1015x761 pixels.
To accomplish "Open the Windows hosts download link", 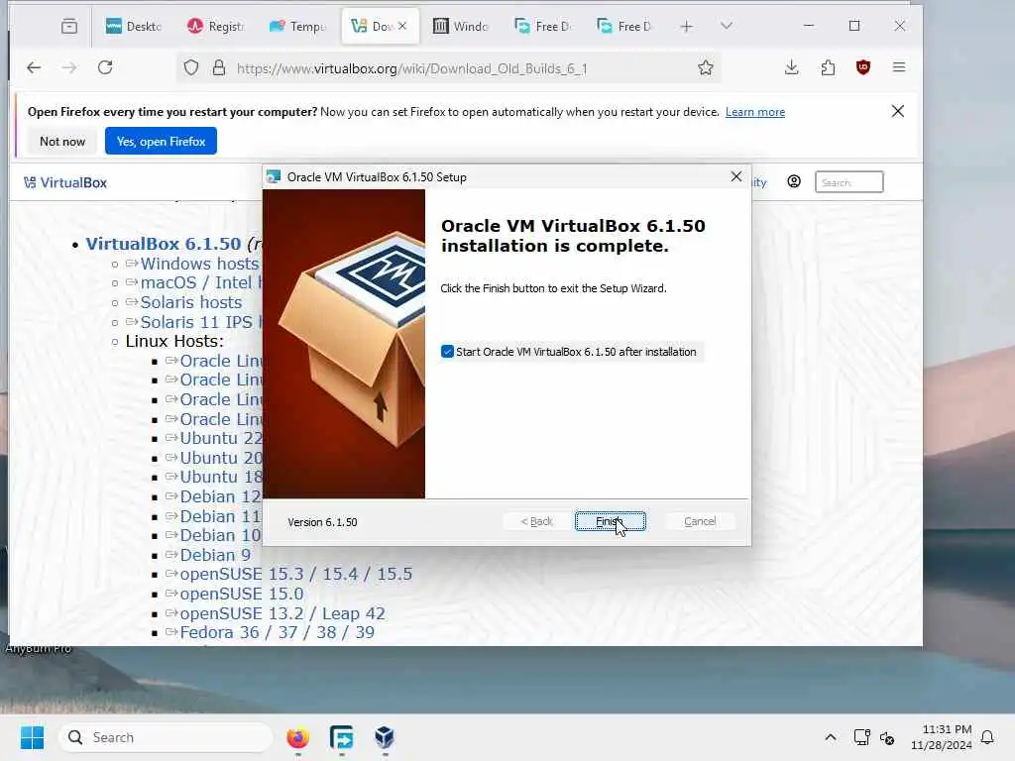I will (x=199, y=264).
